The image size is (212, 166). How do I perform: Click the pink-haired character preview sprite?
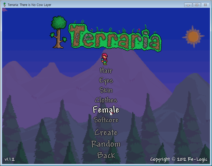coord(105,59)
